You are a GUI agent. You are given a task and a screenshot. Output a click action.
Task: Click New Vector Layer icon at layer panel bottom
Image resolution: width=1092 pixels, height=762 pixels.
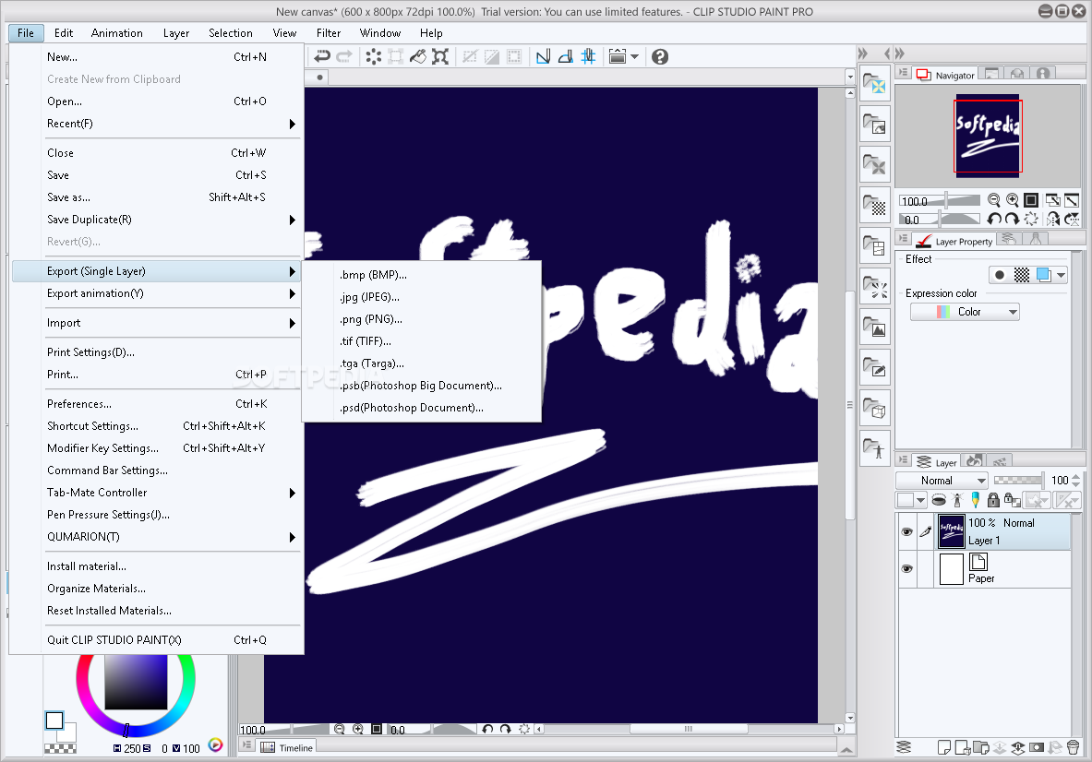pyautogui.click(x=963, y=748)
